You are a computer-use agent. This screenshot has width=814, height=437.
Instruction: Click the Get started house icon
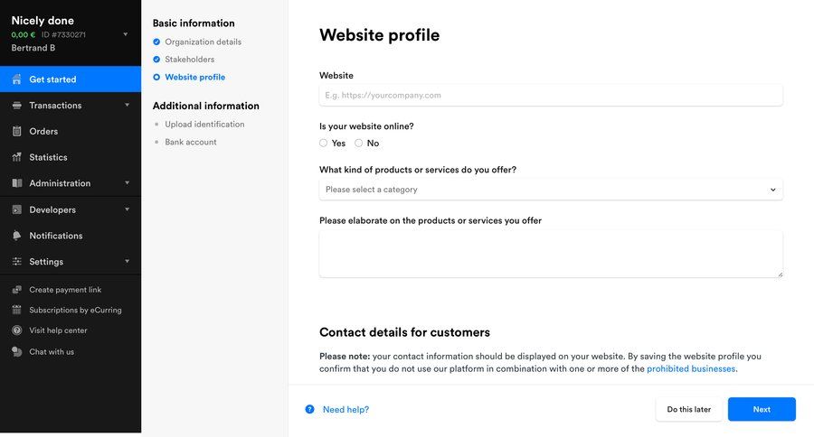click(x=17, y=79)
